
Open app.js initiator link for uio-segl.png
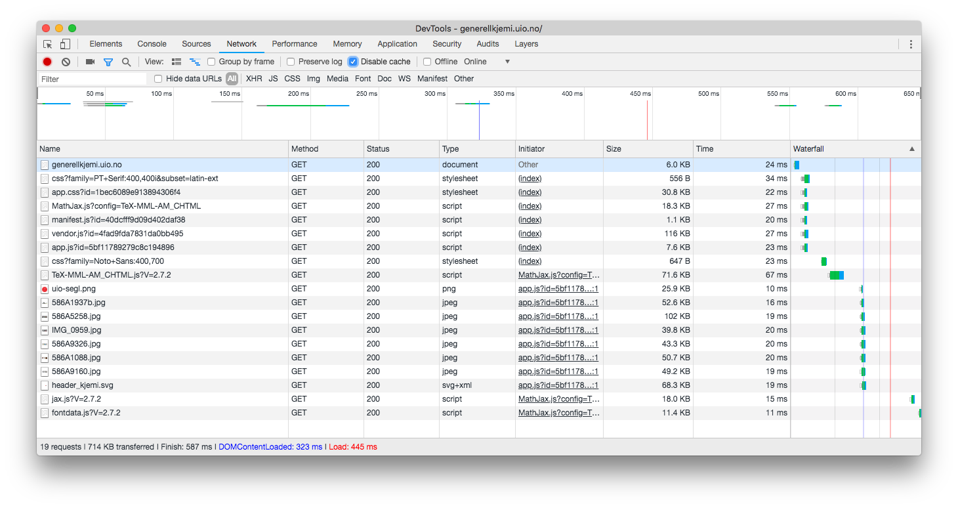558,289
